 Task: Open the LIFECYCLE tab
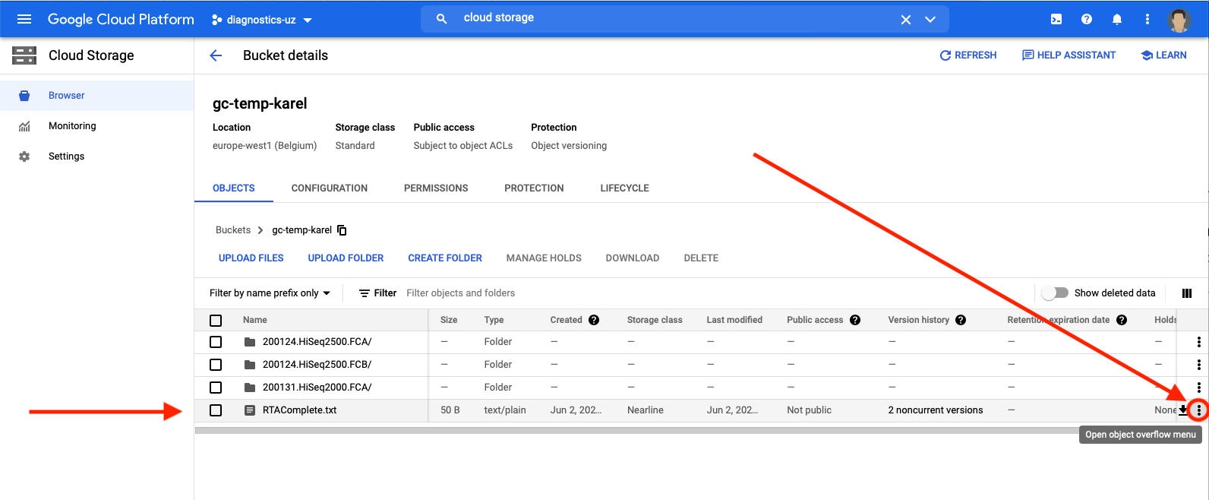624,188
